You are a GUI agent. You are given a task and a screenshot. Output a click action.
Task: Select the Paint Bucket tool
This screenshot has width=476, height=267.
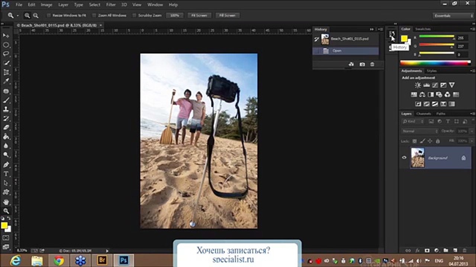click(6, 137)
